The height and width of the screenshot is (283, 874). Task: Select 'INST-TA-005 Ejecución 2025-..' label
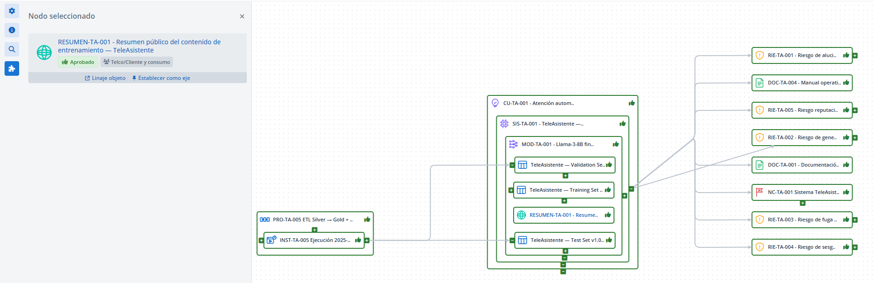click(315, 240)
